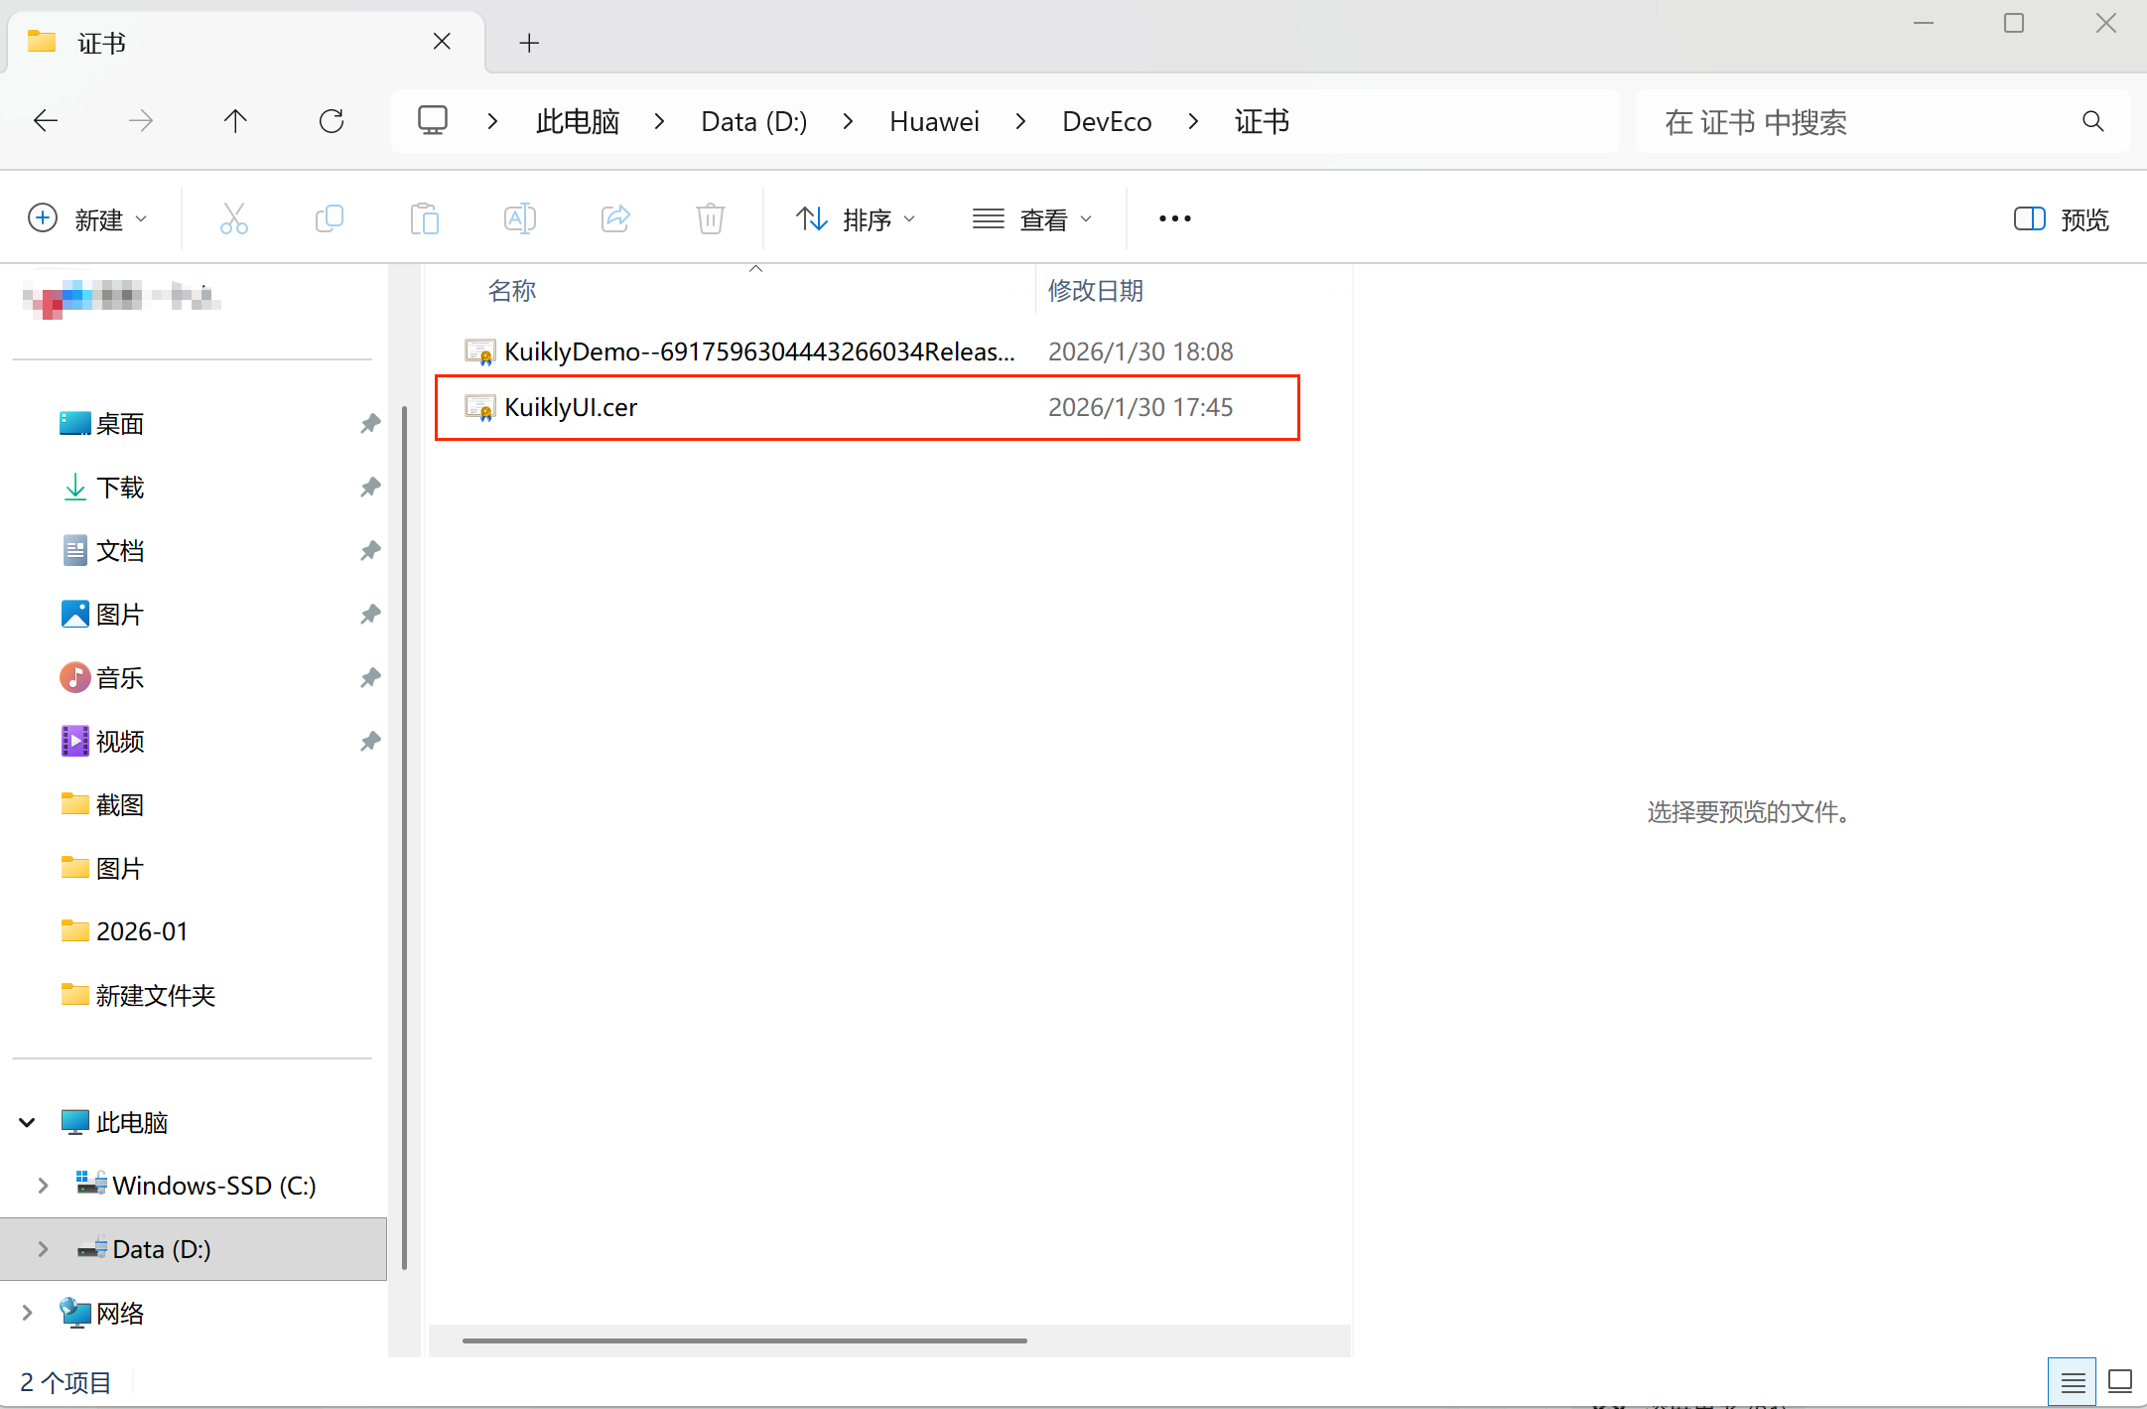Click the Rename icon in toolbar
Screen dimensions: 2147x1409
click(519, 218)
